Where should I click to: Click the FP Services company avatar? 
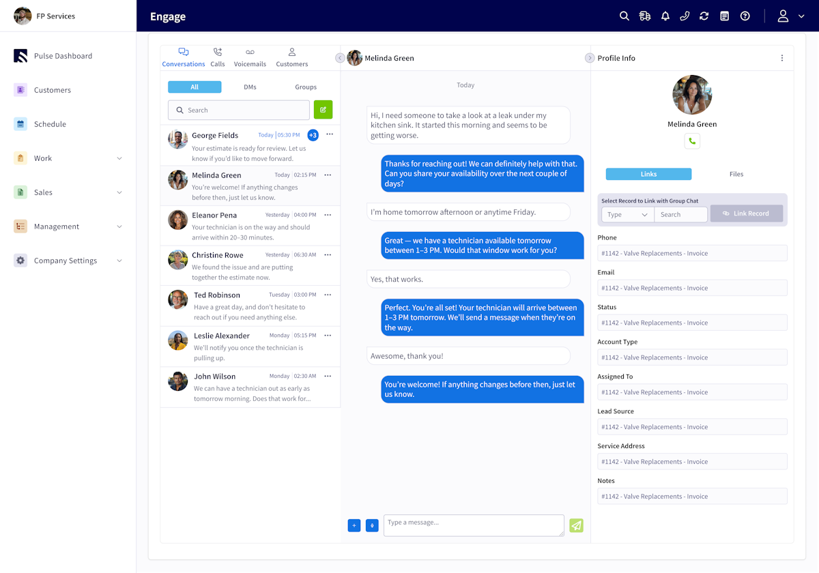point(23,16)
